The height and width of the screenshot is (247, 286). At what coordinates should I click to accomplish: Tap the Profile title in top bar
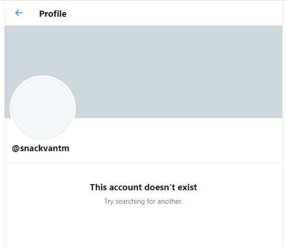click(x=53, y=14)
